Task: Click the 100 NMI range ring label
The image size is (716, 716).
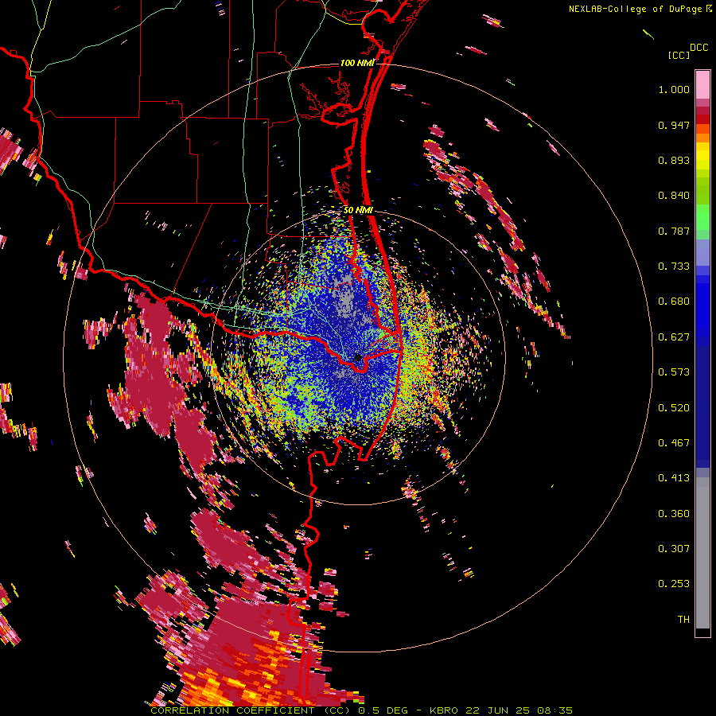Action: tap(357, 63)
